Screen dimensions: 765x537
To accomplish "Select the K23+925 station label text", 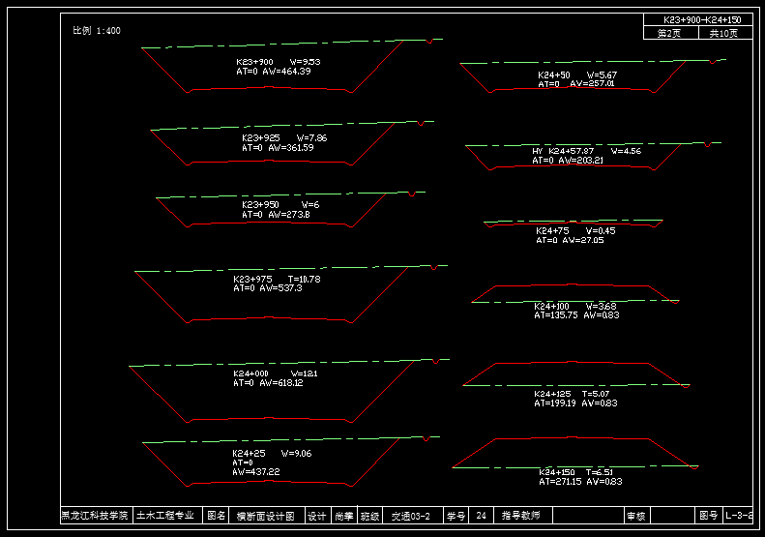I will coord(260,138).
